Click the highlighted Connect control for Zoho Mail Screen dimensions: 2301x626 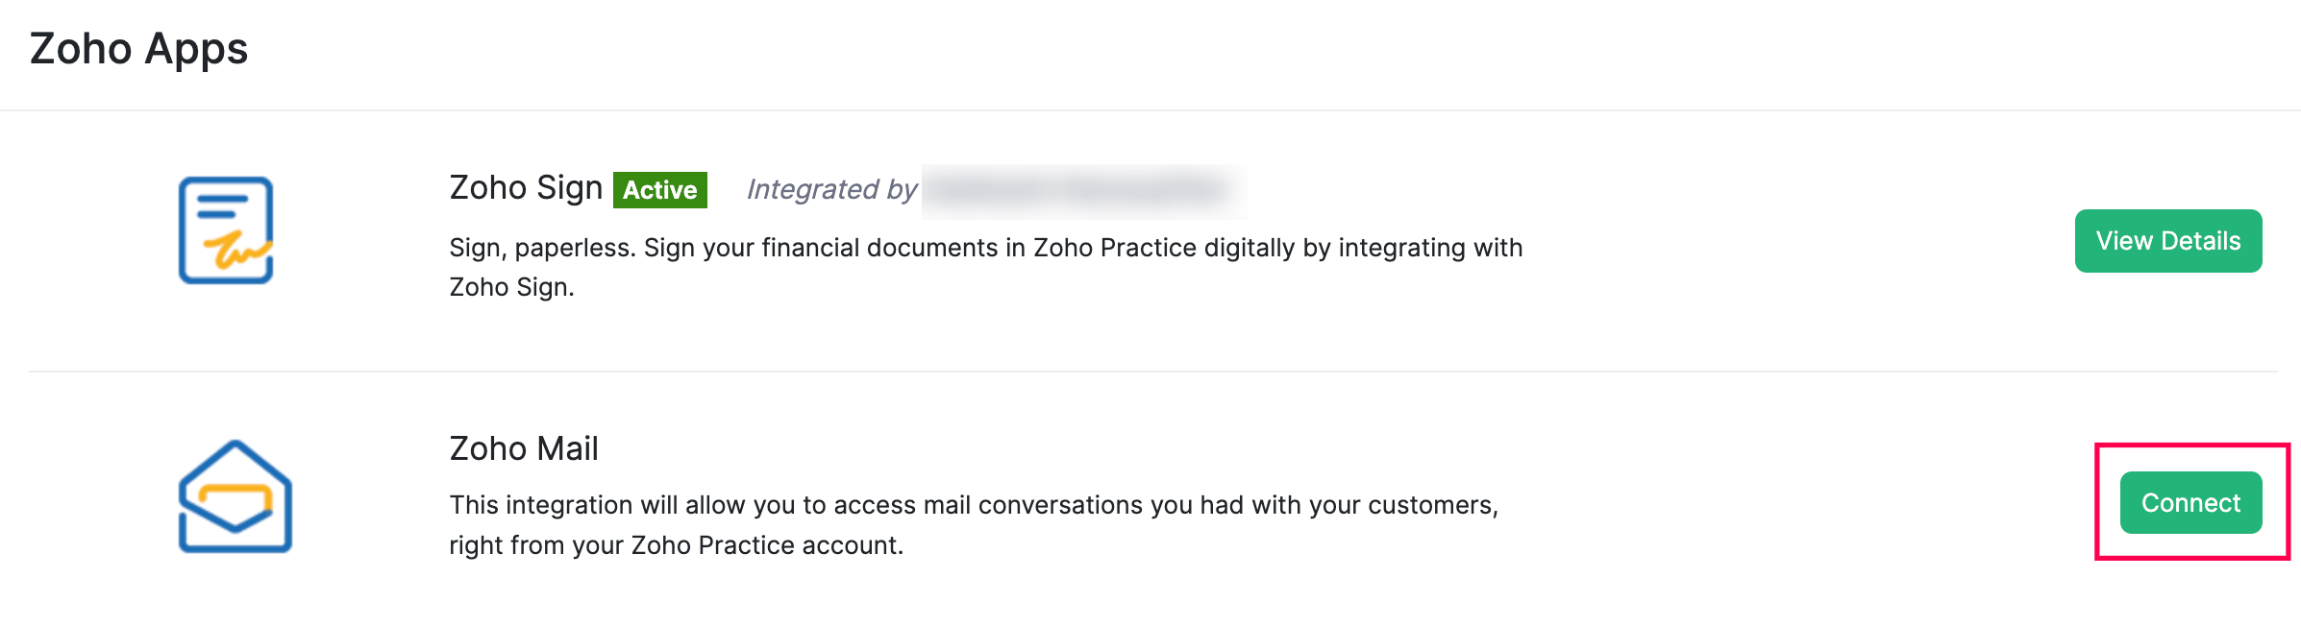tap(2190, 501)
